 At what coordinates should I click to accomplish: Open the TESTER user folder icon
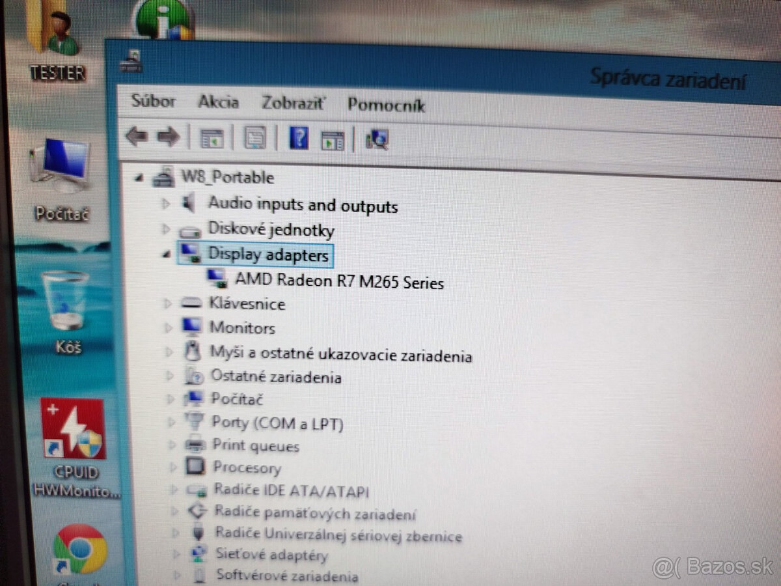(56, 33)
